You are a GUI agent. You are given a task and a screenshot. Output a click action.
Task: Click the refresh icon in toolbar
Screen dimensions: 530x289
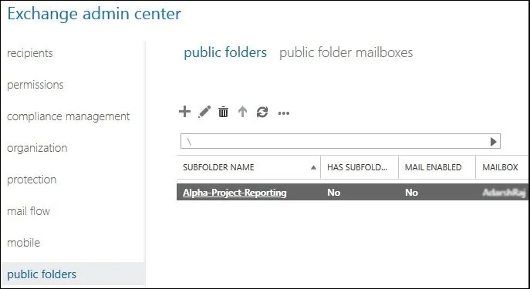click(262, 112)
